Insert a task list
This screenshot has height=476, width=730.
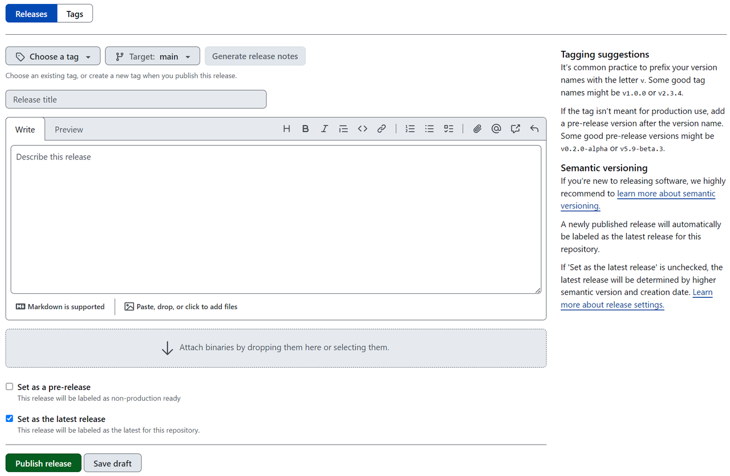pyautogui.click(x=449, y=129)
